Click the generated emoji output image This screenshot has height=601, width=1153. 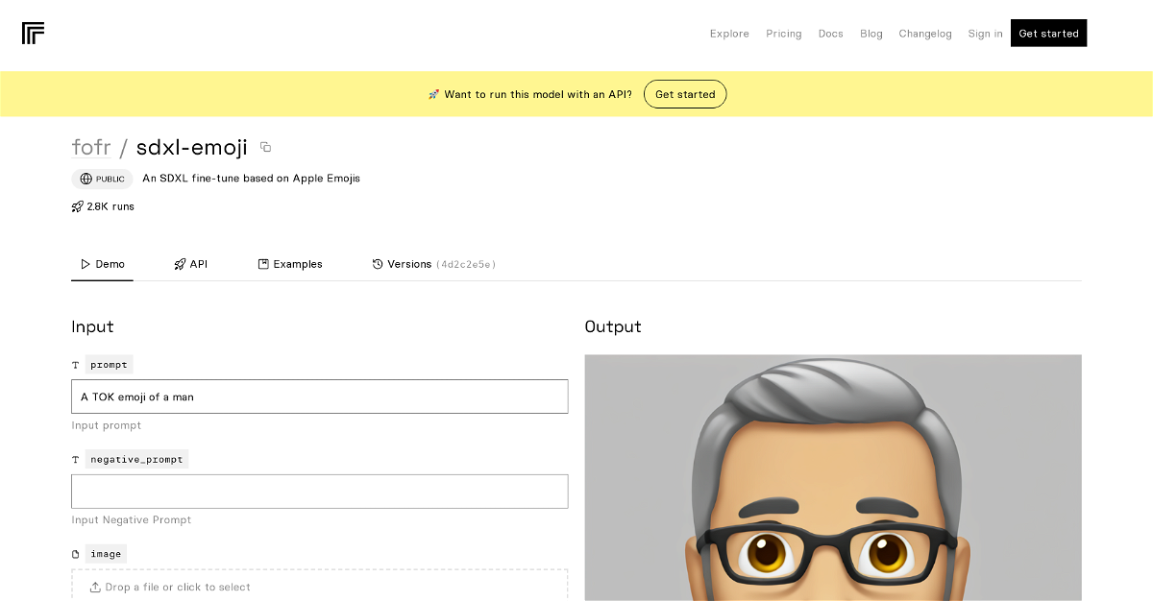(x=833, y=478)
